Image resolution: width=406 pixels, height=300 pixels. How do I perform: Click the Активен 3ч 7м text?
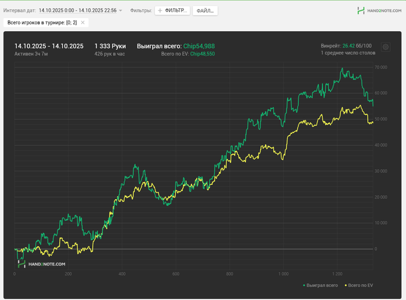[31, 54]
